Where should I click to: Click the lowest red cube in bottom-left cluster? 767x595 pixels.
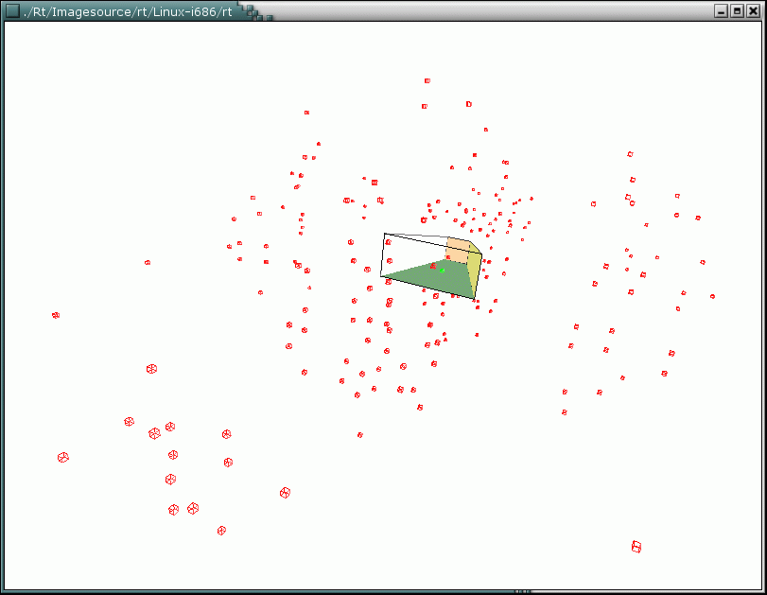click(x=221, y=530)
